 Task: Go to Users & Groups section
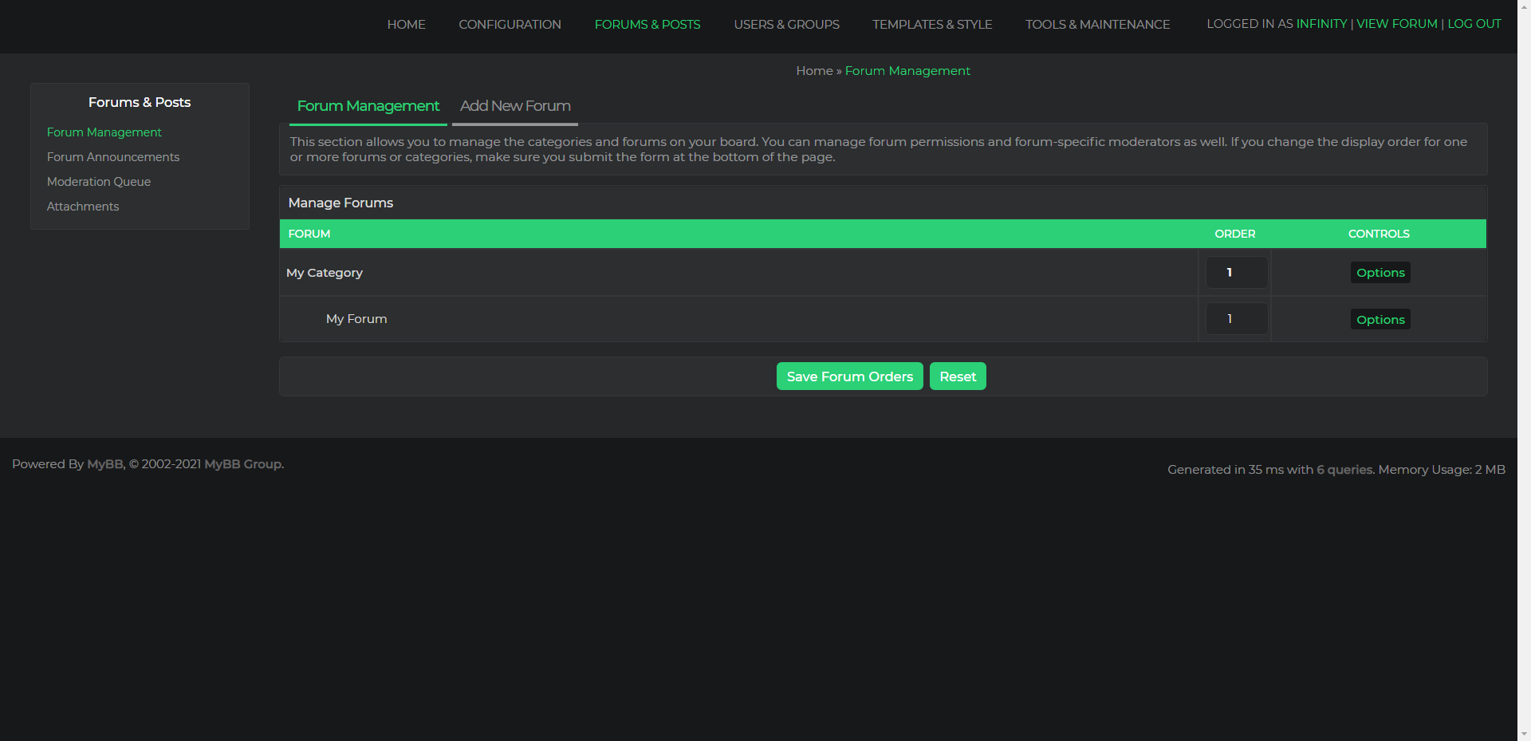point(786,25)
